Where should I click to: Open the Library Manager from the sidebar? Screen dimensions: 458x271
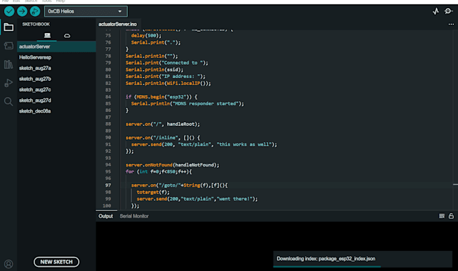tap(8, 65)
